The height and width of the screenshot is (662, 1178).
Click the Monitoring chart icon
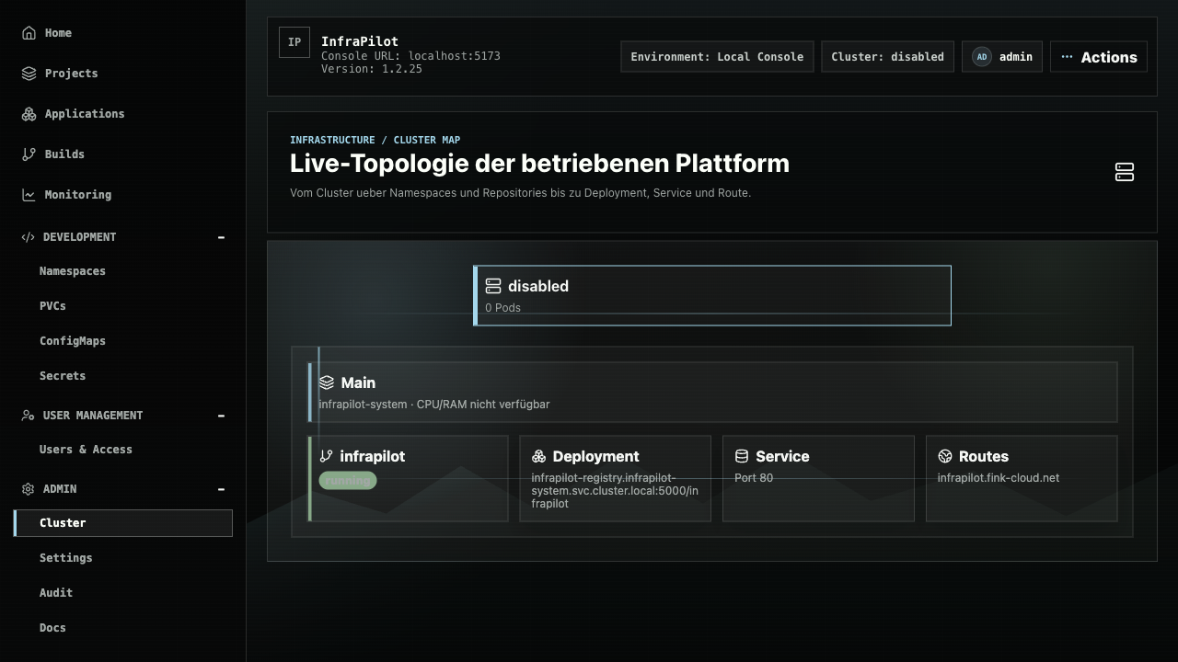click(29, 195)
